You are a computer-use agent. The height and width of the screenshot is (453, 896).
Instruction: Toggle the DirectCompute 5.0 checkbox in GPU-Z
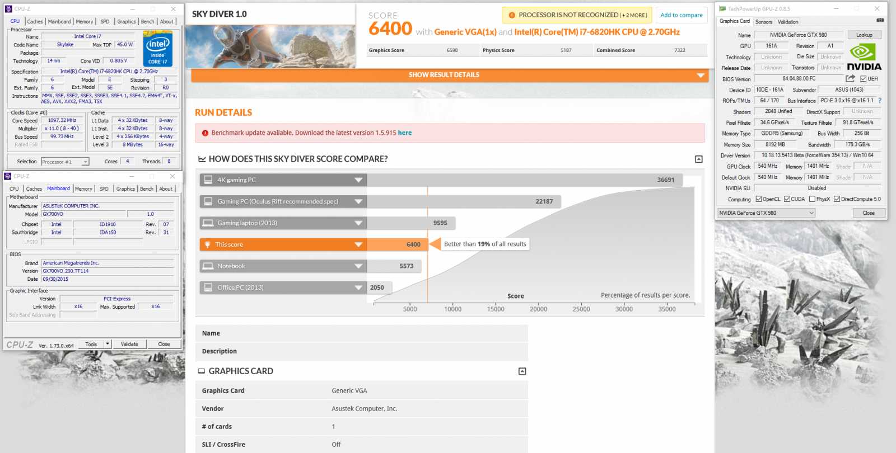(x=837, y=199)
